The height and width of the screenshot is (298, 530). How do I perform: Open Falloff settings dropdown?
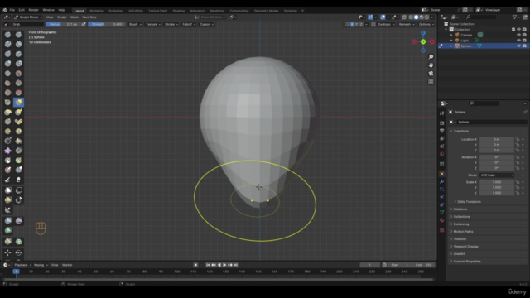pyautogui.click(x=189, y=24)
